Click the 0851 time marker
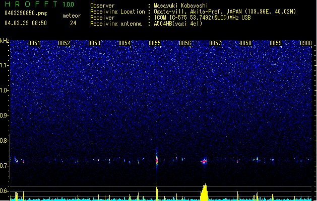Viewport: 317px width, 201px height. click(x=34, y=43)
